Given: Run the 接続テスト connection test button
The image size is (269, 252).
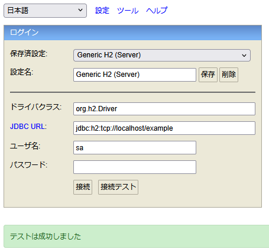Looking at the screenshot, I should coord(118,187).
